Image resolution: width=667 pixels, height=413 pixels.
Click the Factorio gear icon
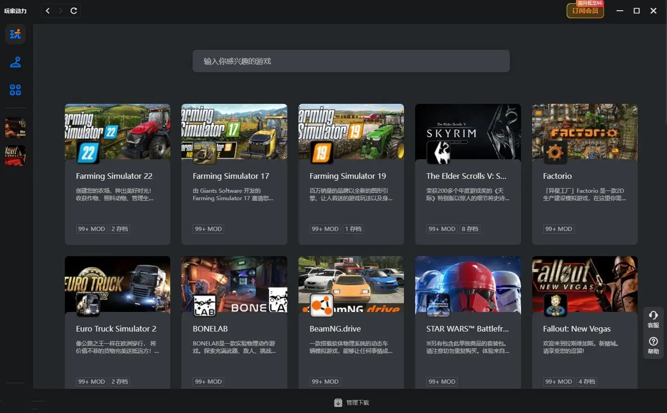point(555,152)
